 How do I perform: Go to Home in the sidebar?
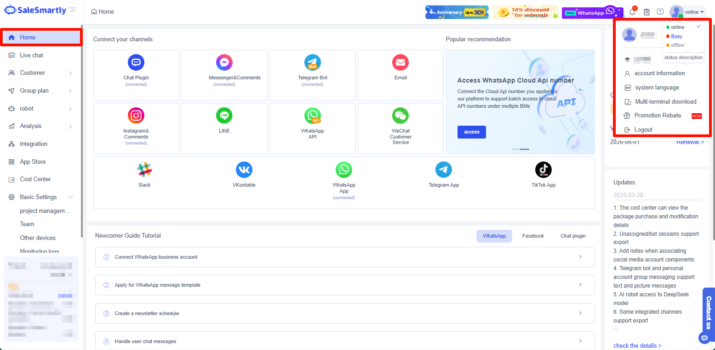tap(42, 38)
